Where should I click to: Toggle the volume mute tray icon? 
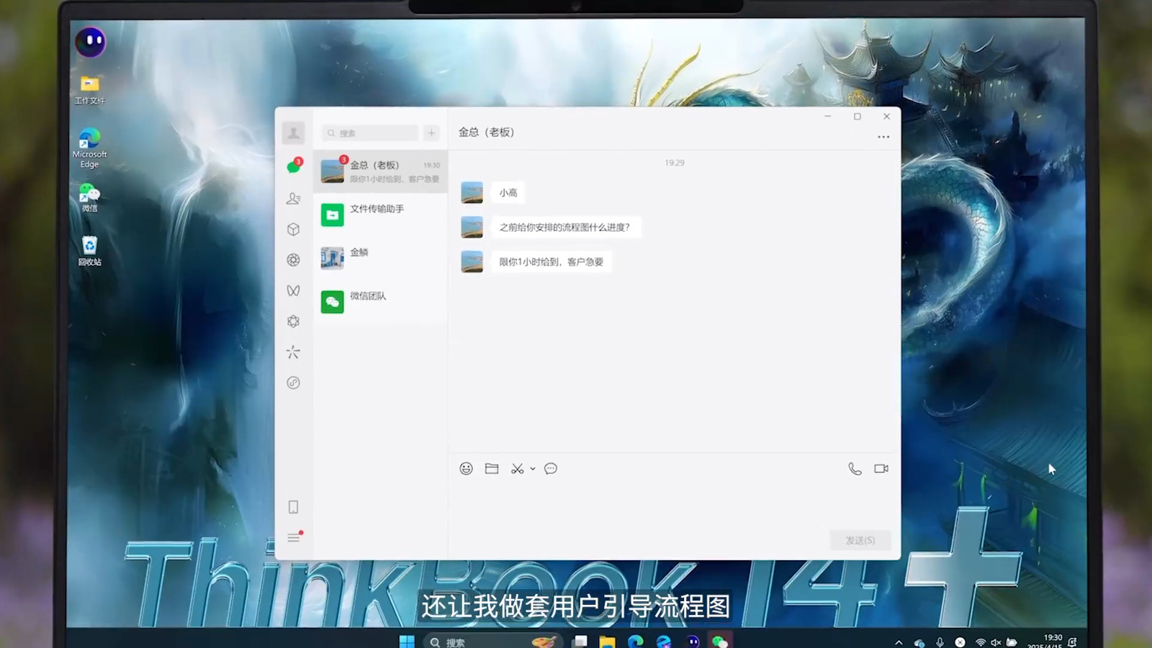[x=996, y=642]
